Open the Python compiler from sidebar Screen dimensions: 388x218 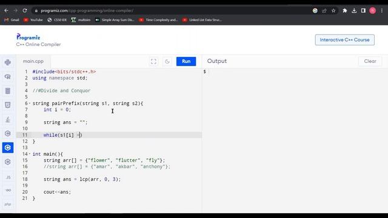pyautogui.click(x=8, y=62)
